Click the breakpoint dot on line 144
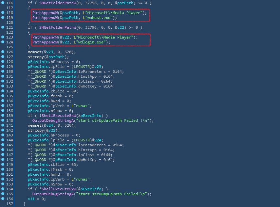The height and width of the screenshot is (207, 280). [x=3, y=140]
